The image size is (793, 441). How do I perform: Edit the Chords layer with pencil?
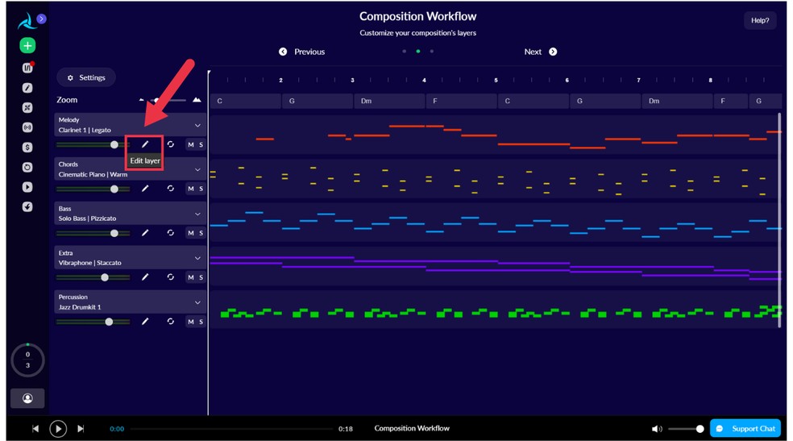tap(144, 188)
